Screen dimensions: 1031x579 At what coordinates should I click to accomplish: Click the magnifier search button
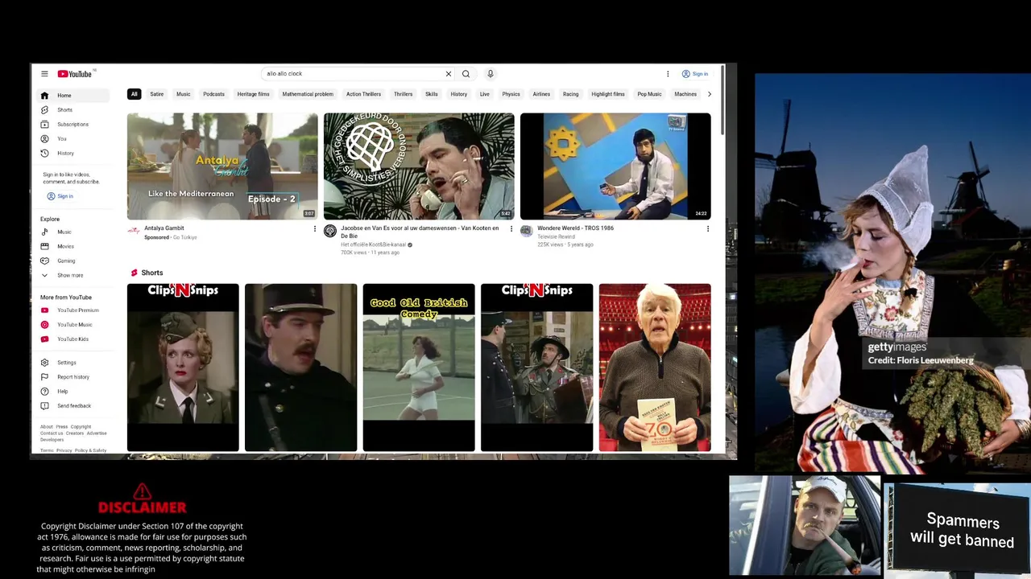click(466, 74)
